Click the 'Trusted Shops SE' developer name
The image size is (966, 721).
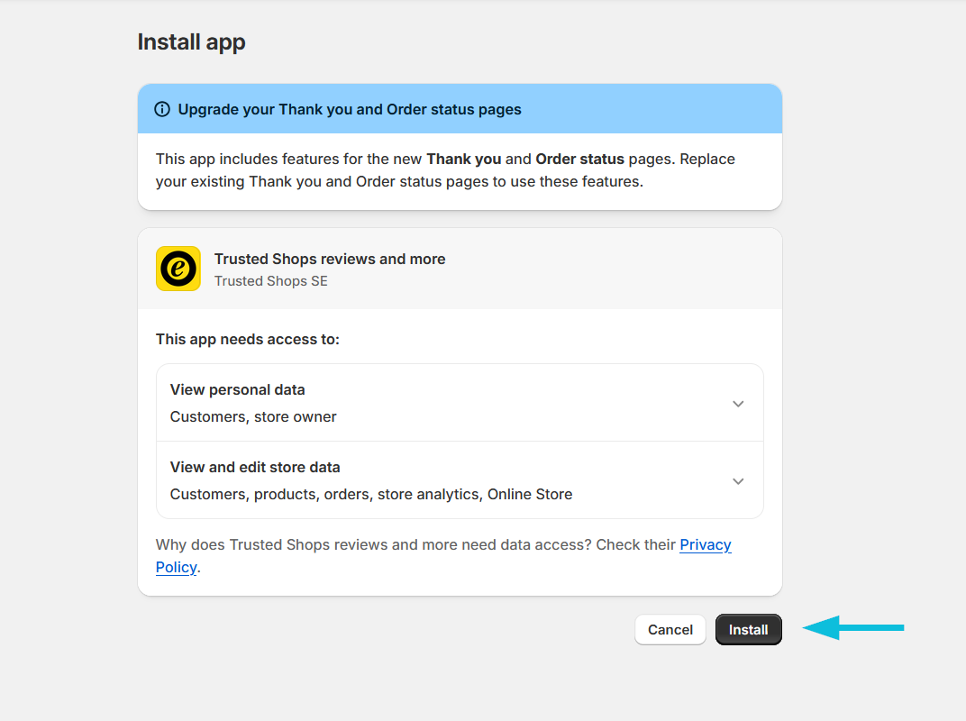271,281
